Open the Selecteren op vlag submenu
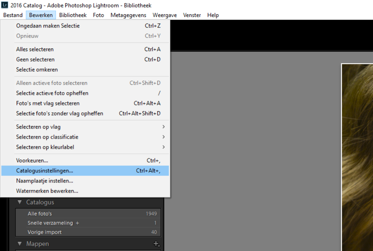Screen dimensions: 373x251 point(85,127)
